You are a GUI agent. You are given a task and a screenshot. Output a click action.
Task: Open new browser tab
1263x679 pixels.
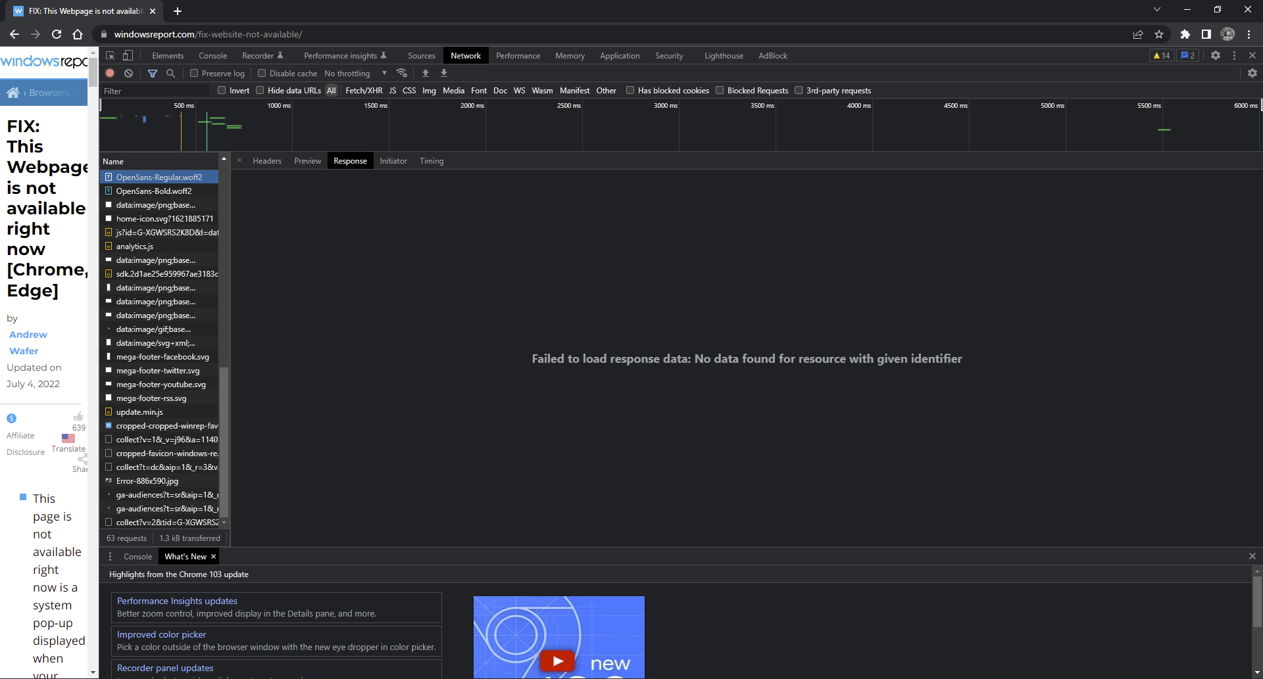[178, 11]
